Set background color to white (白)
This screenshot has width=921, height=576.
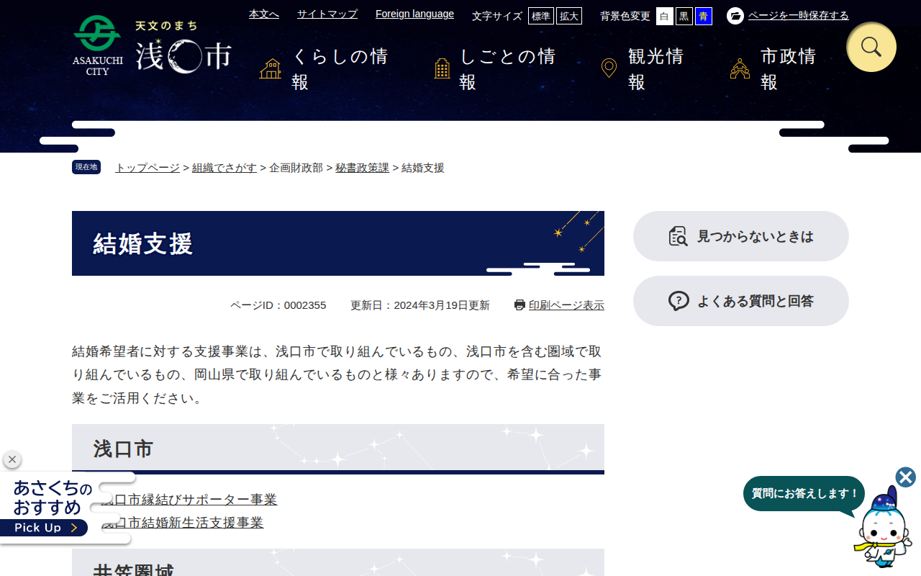(665, 17)
